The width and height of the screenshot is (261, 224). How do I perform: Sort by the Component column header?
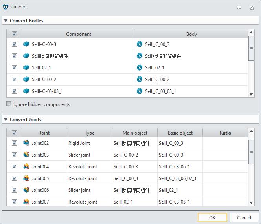click(x=79, y=34)
